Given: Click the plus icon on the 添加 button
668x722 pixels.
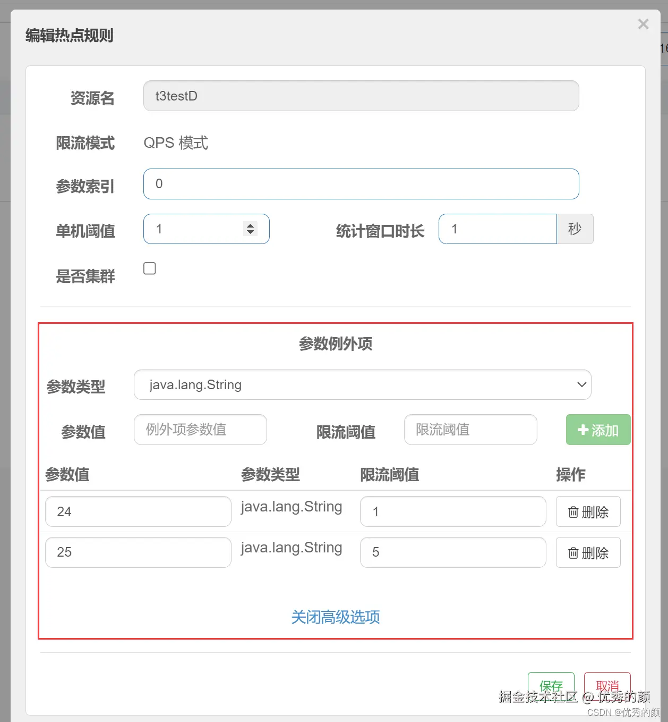Looking at the screenshot, I should [x=583, y=430].
